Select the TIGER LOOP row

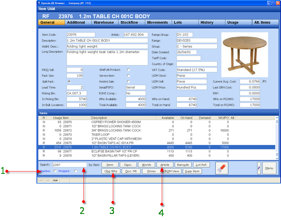[157, 134]
